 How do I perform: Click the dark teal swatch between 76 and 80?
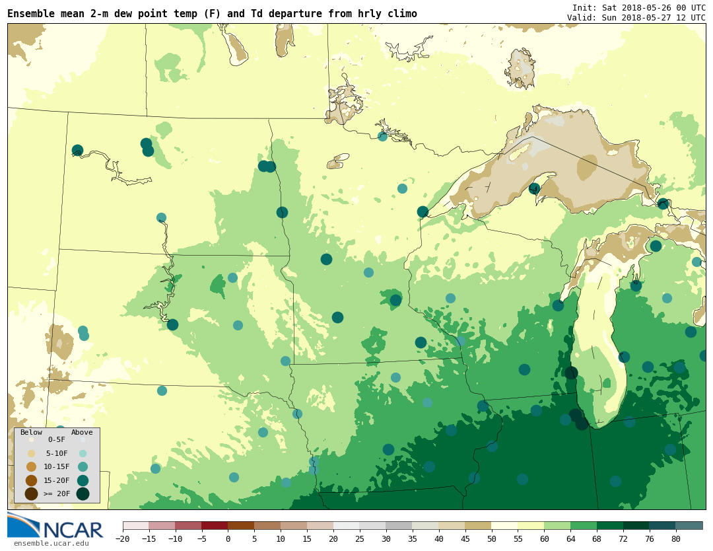point(663,525)
